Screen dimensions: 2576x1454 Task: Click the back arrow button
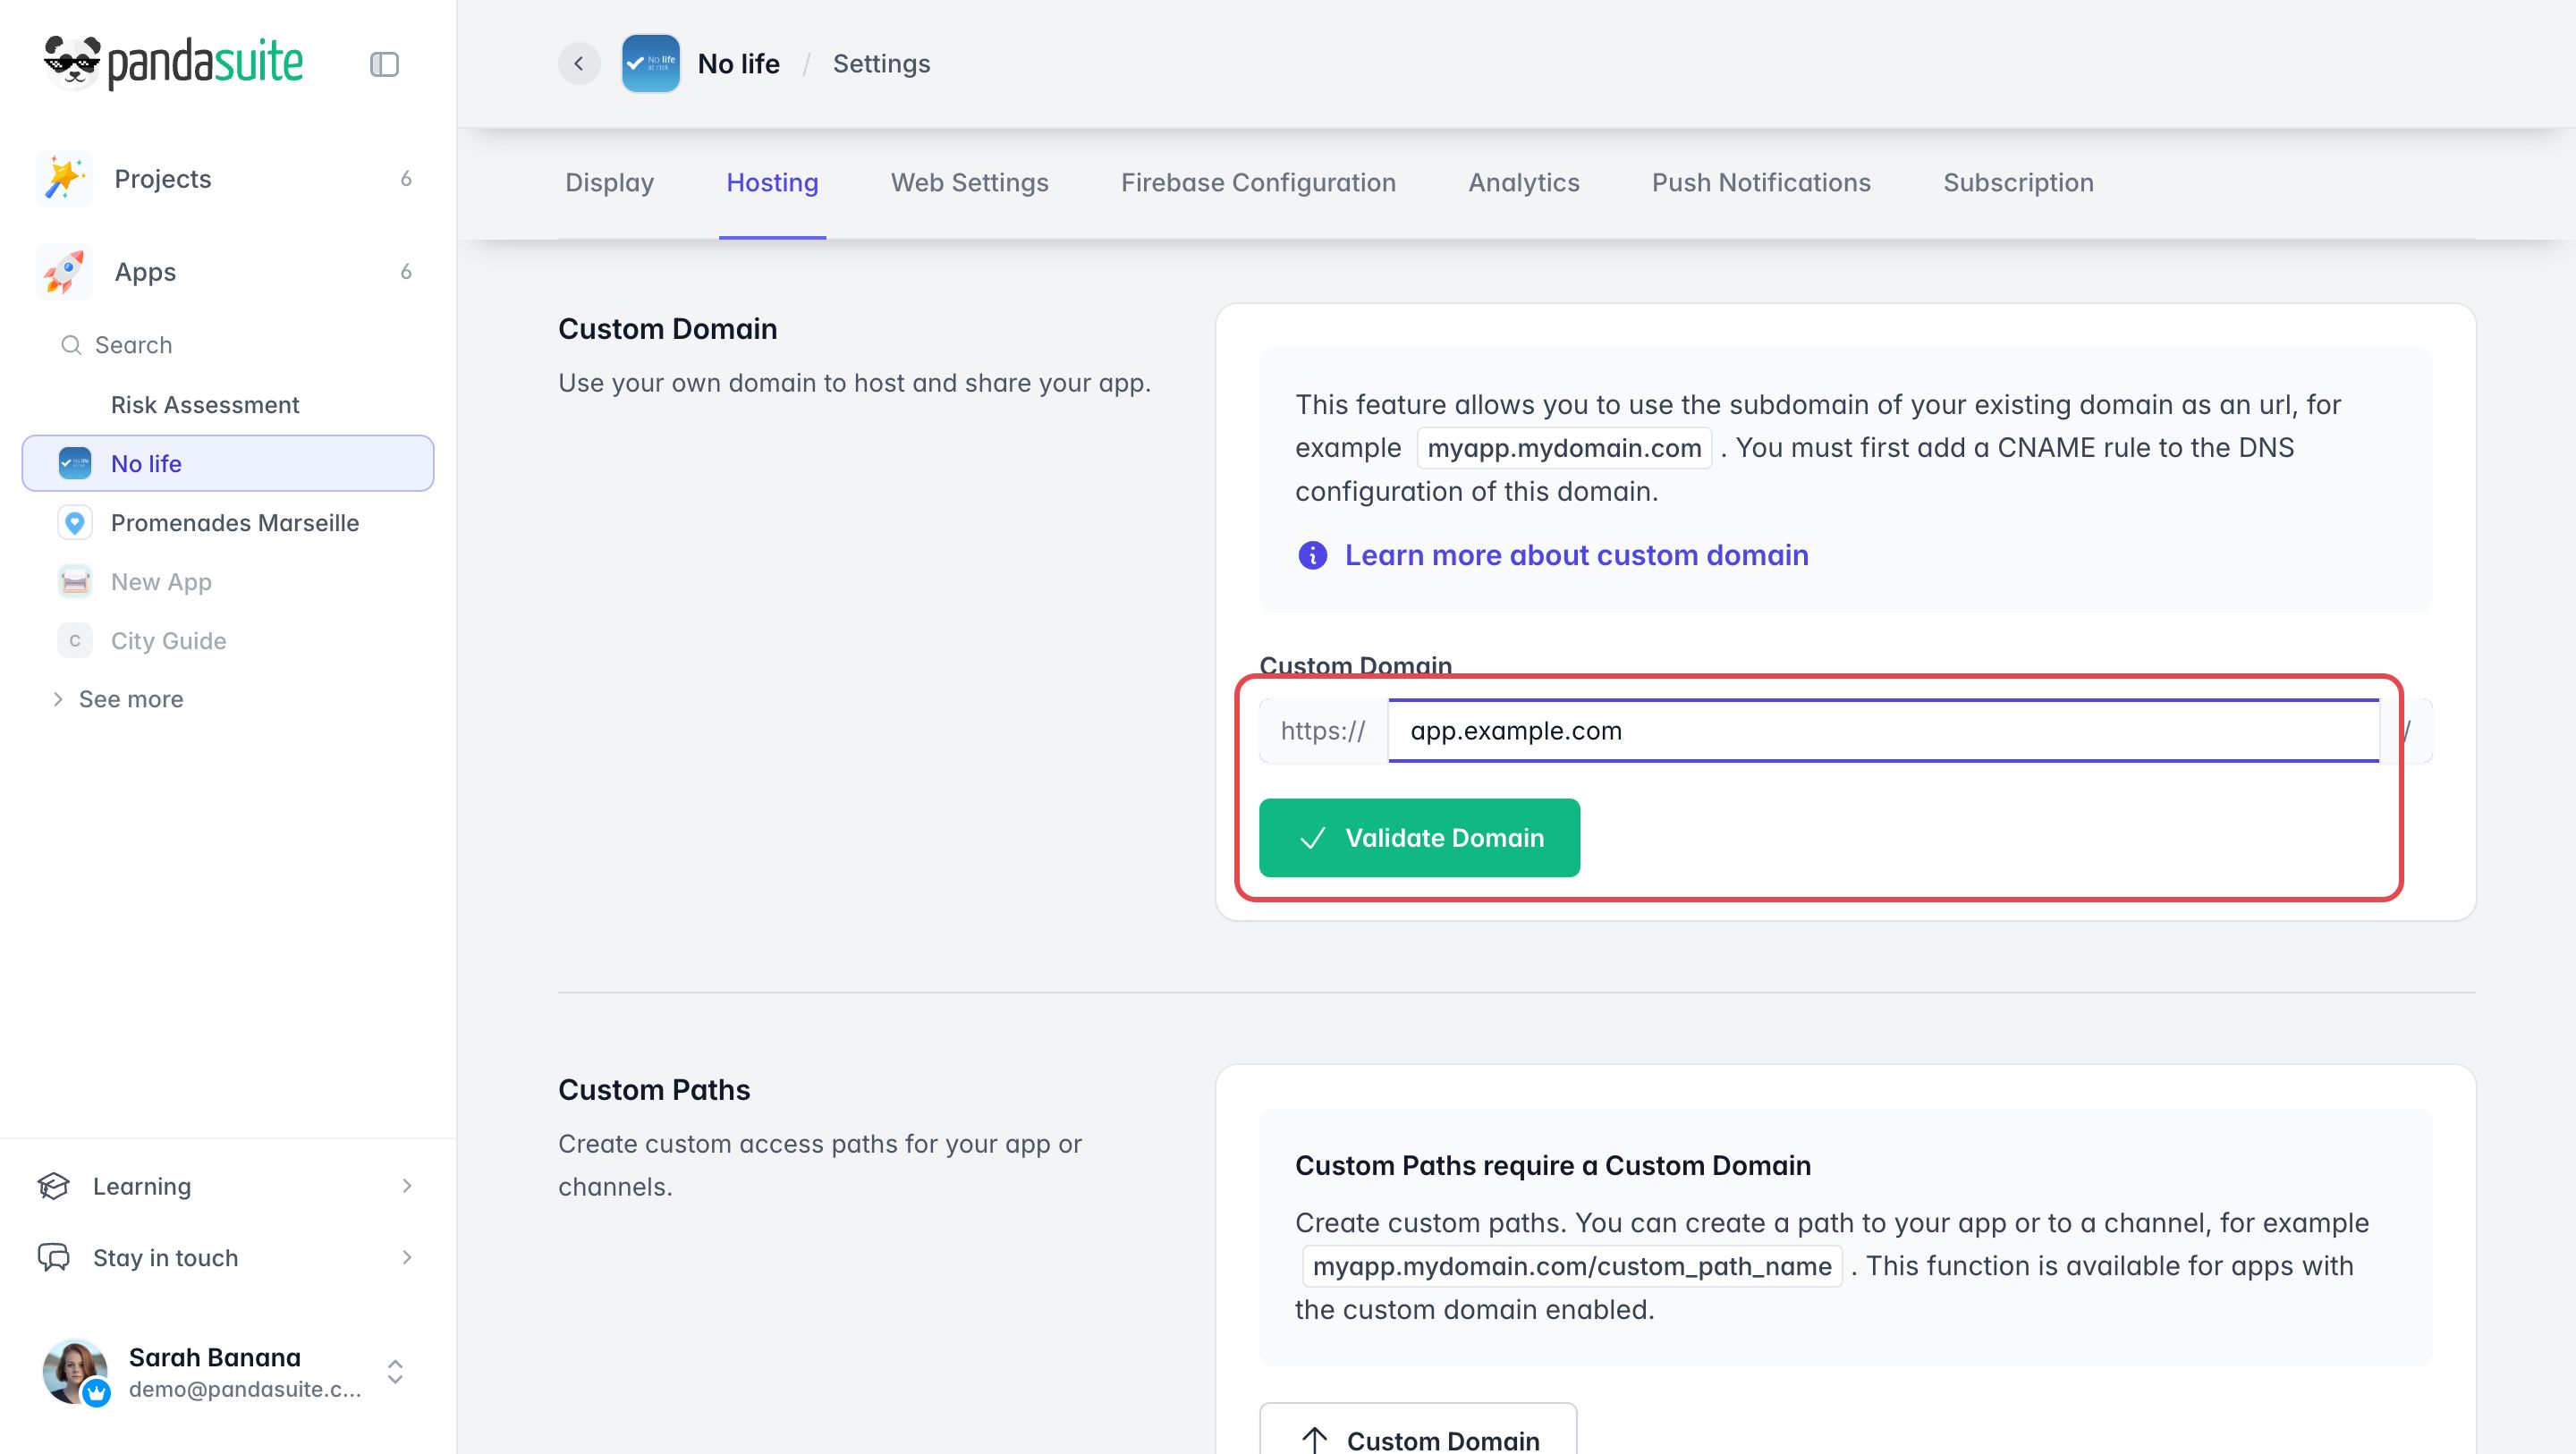[579, 63]
